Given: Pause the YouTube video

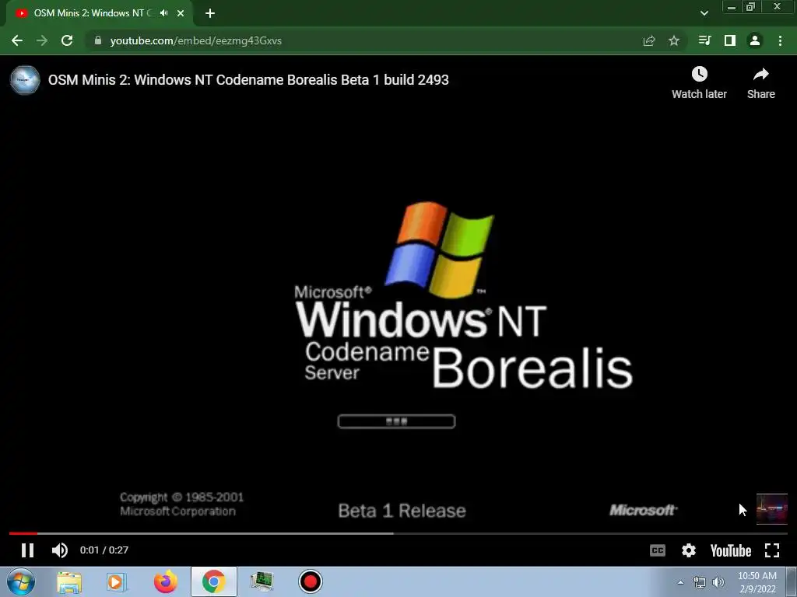Looking at the screenshot, I should pyautogui.click(x=27, y=550).
